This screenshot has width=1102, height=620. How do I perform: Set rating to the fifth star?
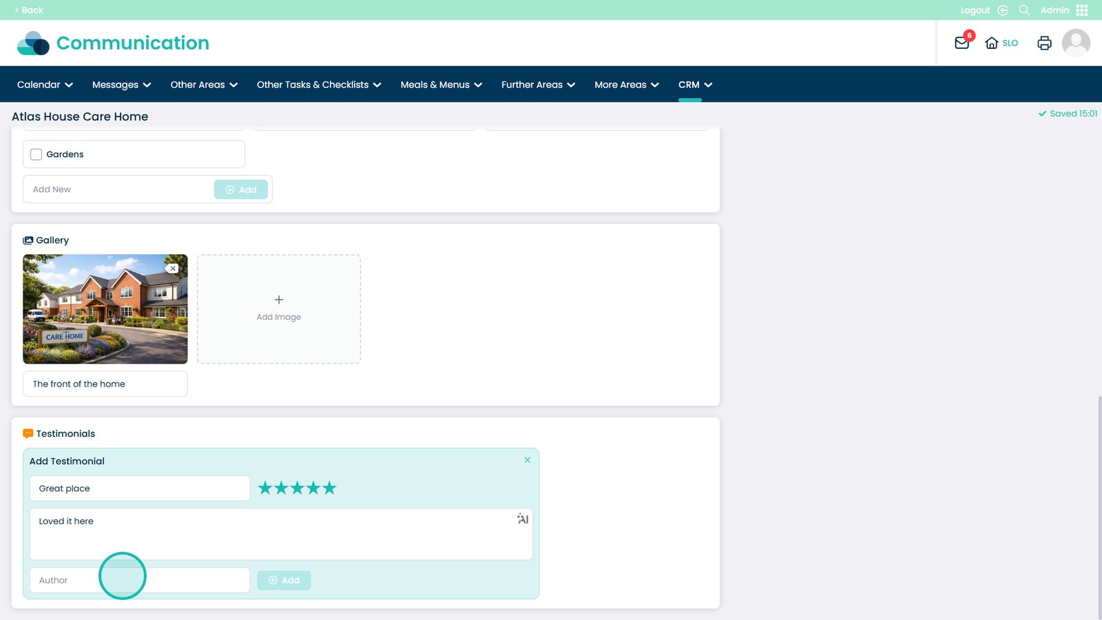pos(330,488)
